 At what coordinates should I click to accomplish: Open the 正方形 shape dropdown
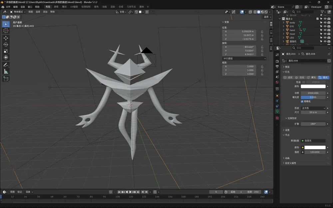click(313, 108)
